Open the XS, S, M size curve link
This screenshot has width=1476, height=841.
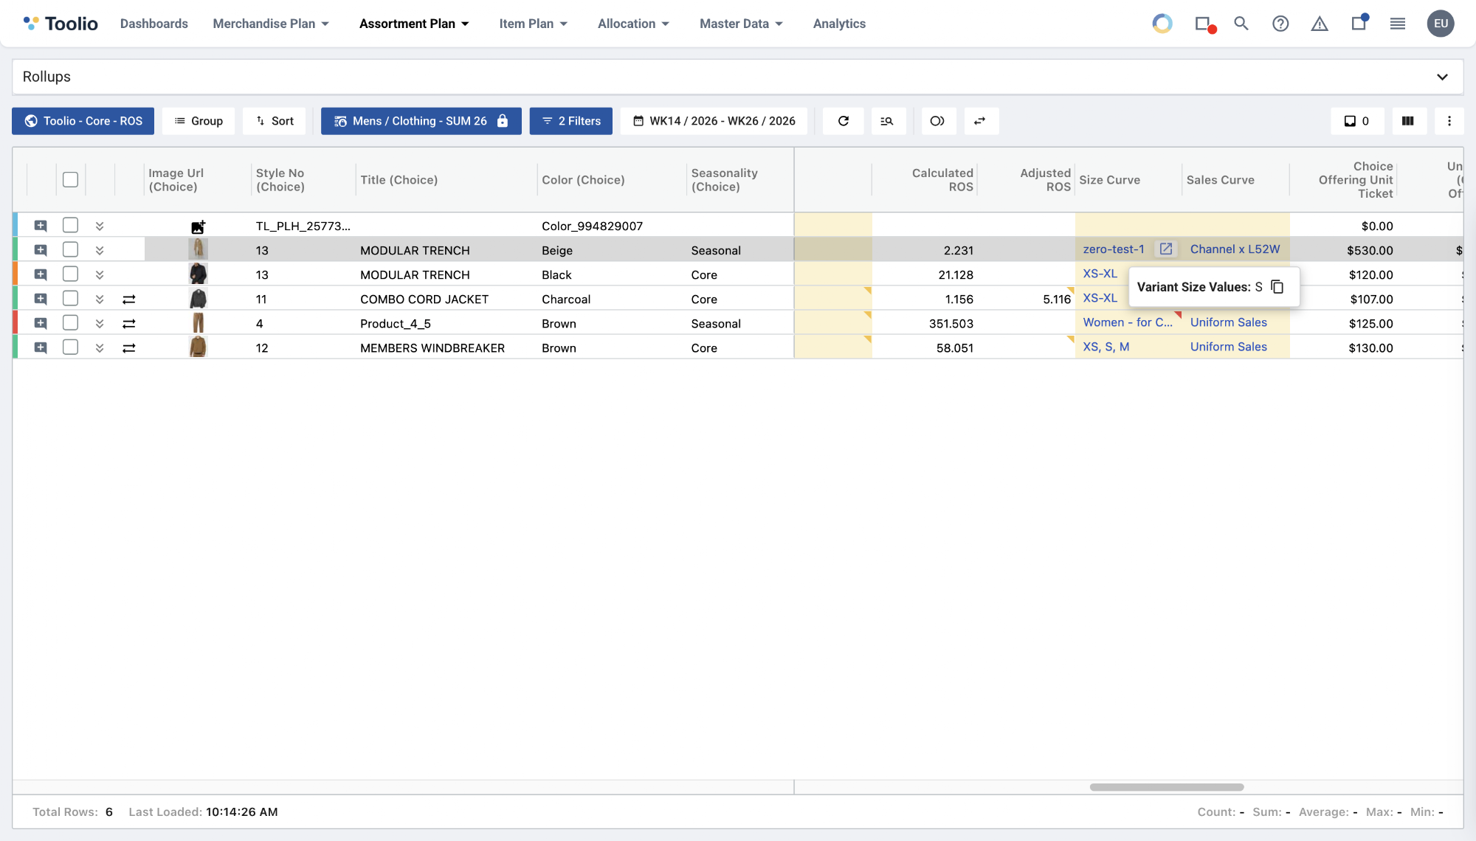point(1106,347)
